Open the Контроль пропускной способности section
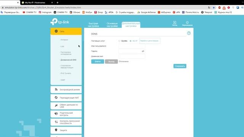Image resolution: width=244 pixels, height=137 pixels. coord(66,122)
